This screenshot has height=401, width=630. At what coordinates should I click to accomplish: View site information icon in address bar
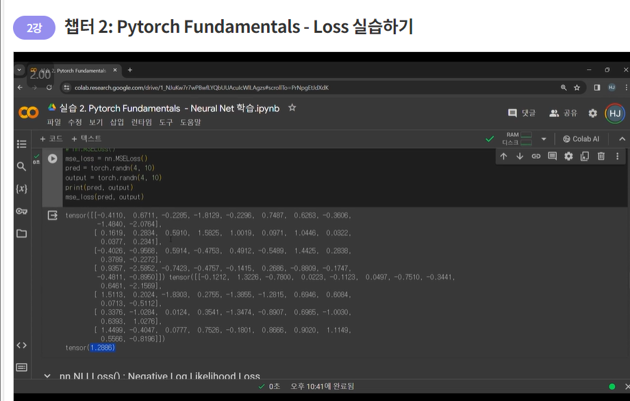(x=66, y=88)
